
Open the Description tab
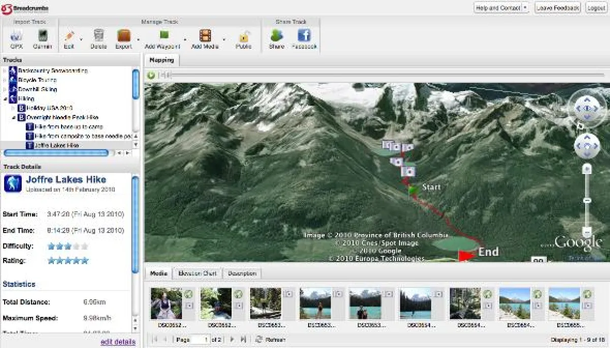coord(242,273)
